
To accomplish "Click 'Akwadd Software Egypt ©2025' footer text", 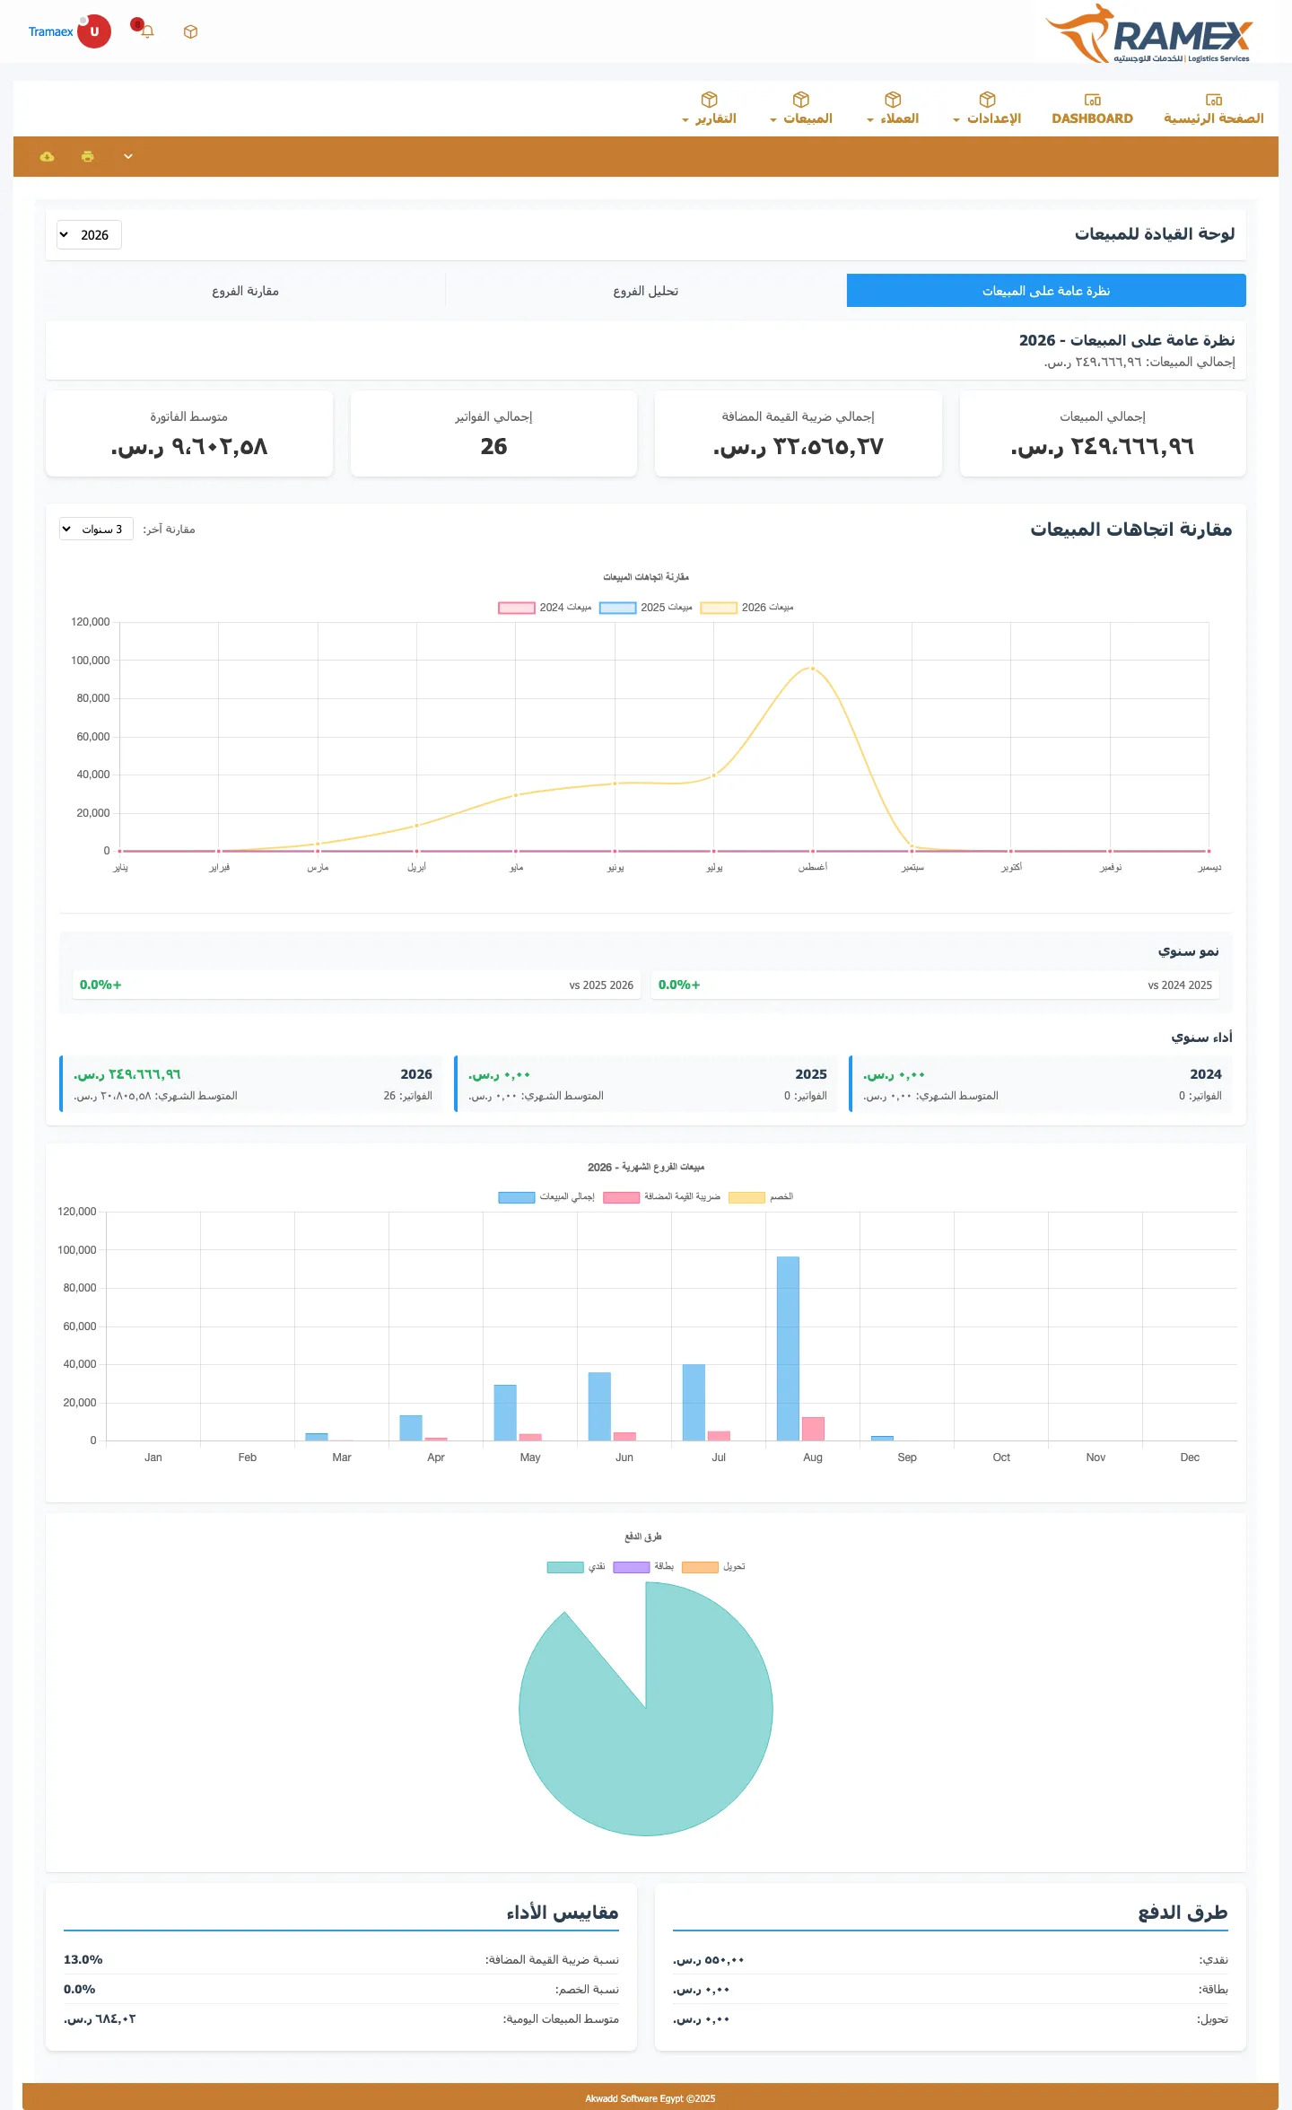I will 650,2098.
